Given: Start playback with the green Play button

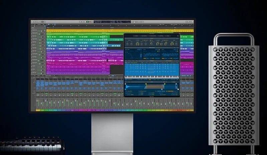Looking at the screenshot, I should [87, 22].
